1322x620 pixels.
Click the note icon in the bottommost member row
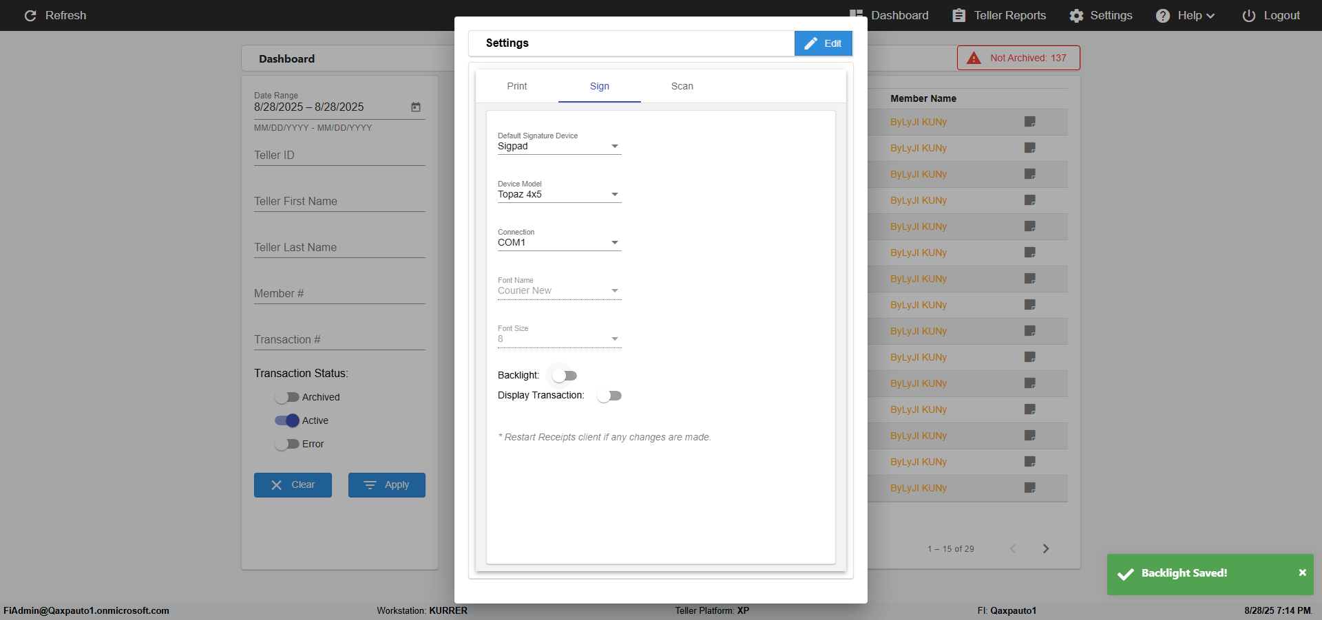(x=1030, y=488)
